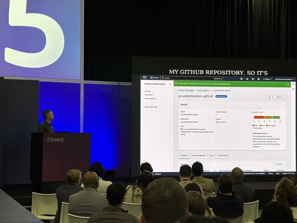Viewport: 297px width, 223px height.
Task: Copy the ARN using the copy icon
Action: (181, 129)
